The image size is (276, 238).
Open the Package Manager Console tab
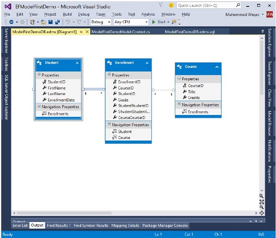pyautogui.click(x=165, y=226)
